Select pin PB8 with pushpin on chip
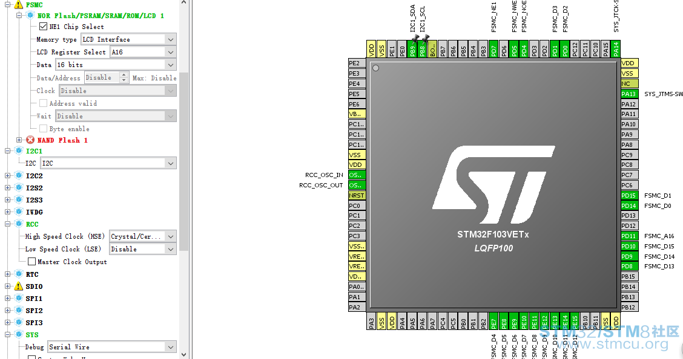683x359 pixels. point(422,49)
